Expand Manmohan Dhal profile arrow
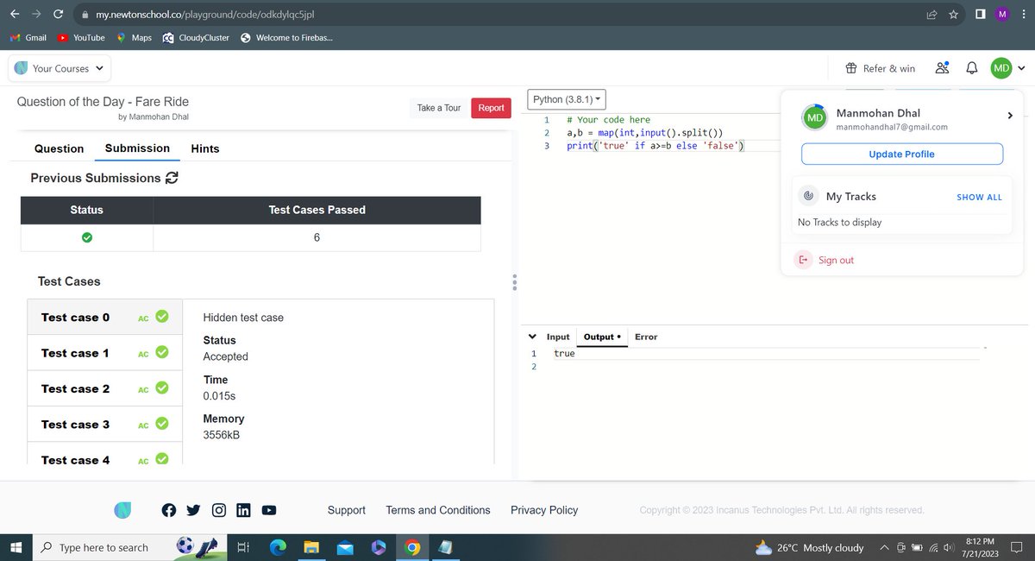 1010,116
